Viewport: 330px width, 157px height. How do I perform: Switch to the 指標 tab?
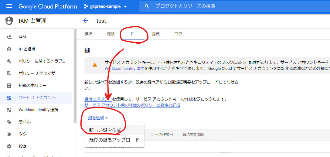pyautogui.click(x=156, y=34)
